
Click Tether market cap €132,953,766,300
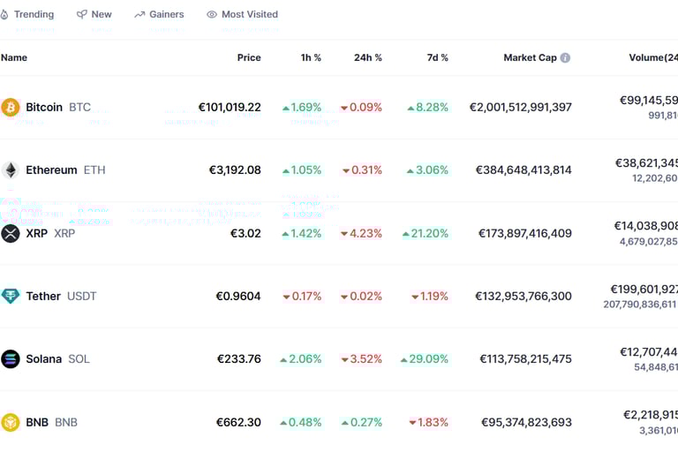tap(524, 297)
